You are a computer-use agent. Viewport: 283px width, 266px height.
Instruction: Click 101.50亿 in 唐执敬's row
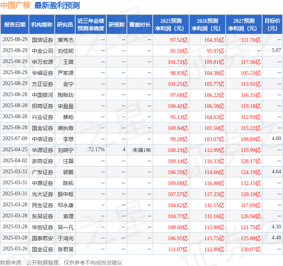pos(214,128)
